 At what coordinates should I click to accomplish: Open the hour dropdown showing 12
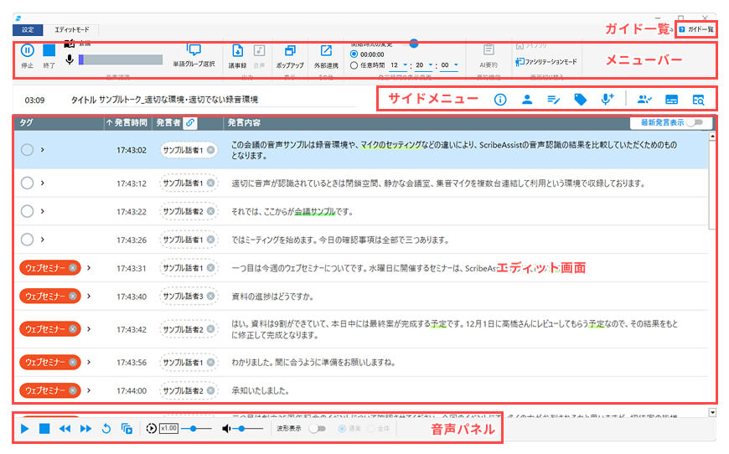point(399,65)
